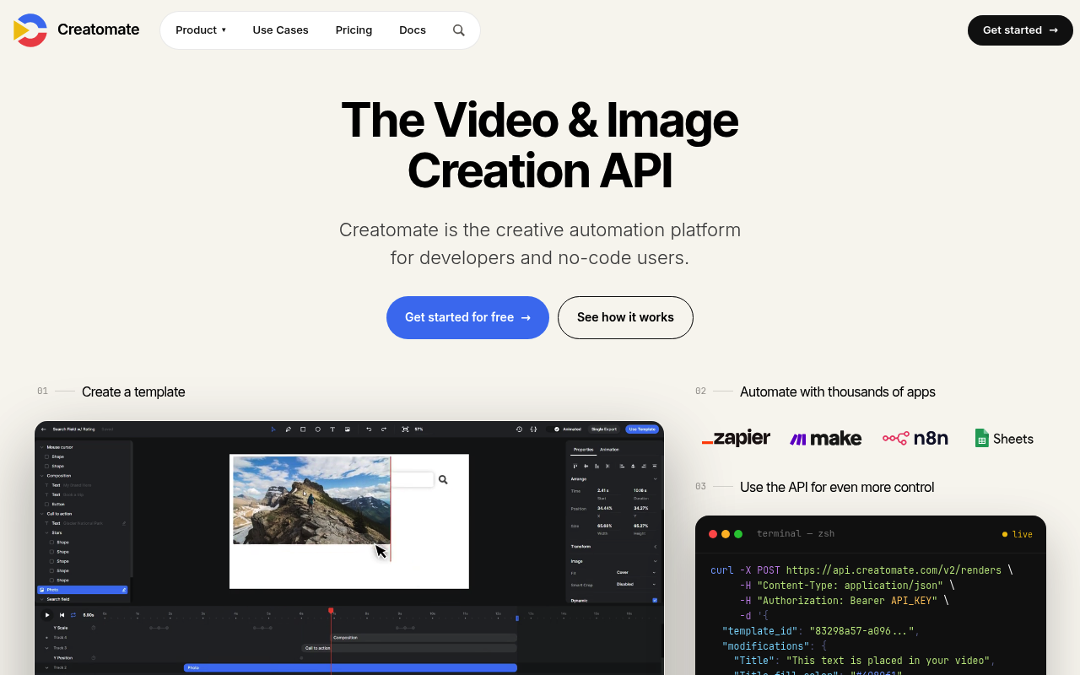Click the Redo icon in editor
1080x675 pixels.
pos(384,429)
